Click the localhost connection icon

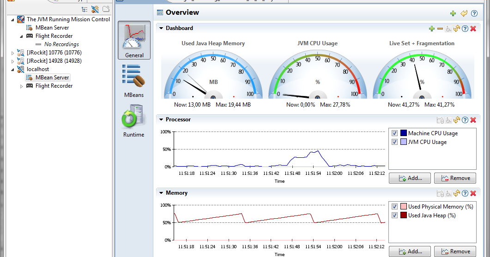tap(21, 69)
